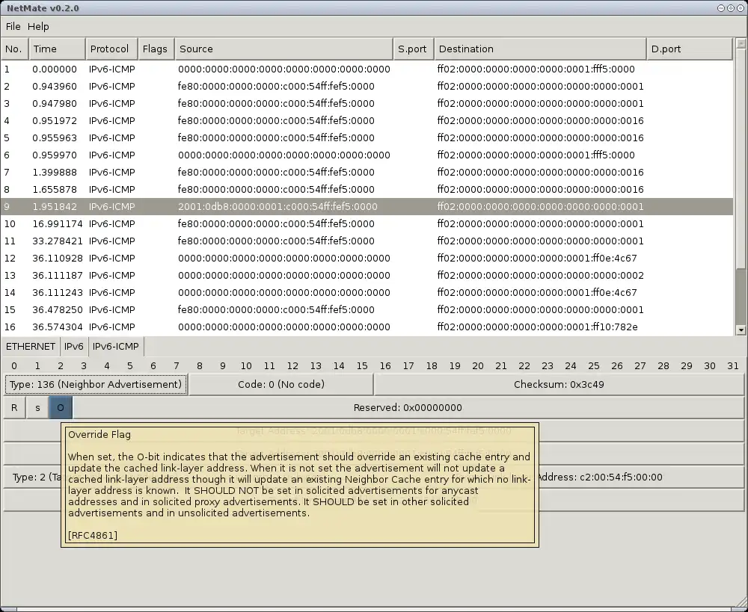Switch to the IPv6 tab
This screenshot has width=748, height=612.
click(x=74, y=347)
